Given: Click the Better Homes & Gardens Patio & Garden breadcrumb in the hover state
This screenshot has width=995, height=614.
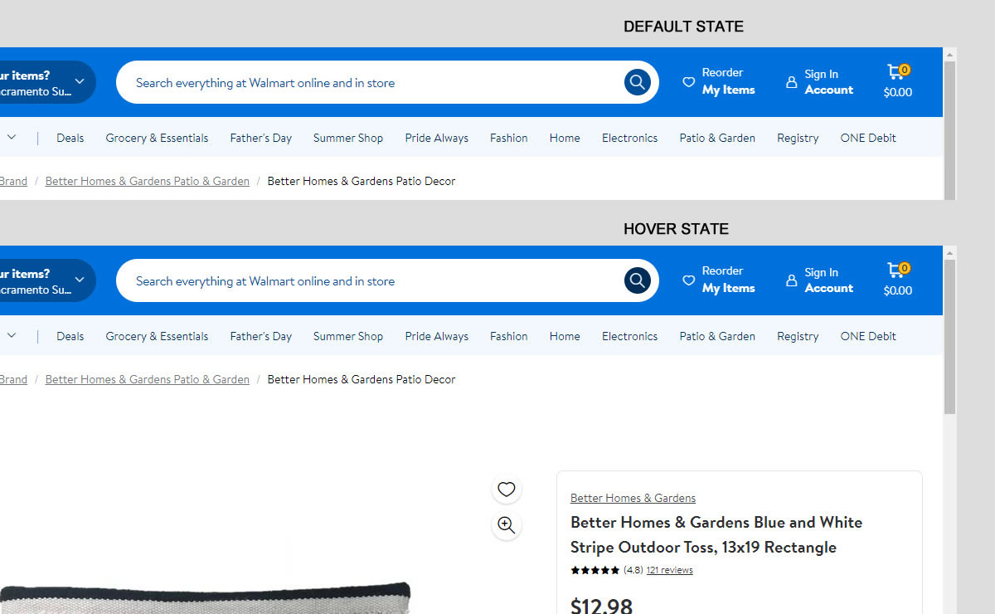Looking at the screenshot, I should point(147,379).
